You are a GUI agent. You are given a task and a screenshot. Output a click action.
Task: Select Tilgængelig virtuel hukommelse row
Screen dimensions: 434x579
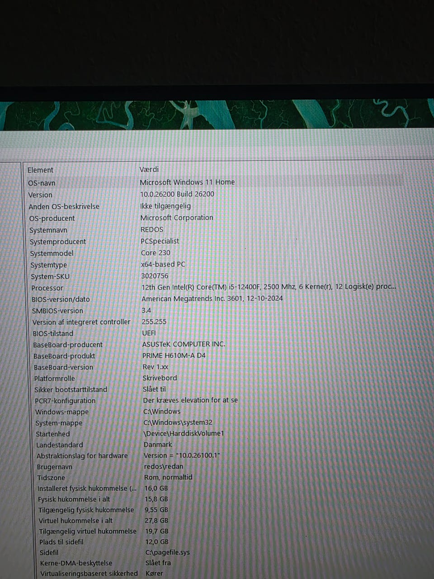87,532
